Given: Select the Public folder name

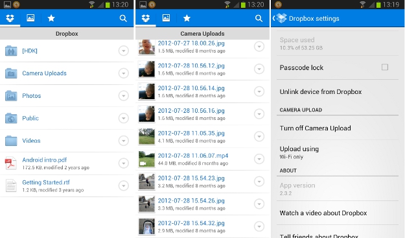Looking at the screenshot, I should [30, 118].
